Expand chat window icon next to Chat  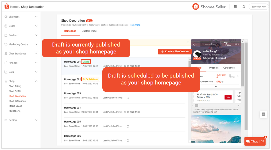tap(262, 141)
